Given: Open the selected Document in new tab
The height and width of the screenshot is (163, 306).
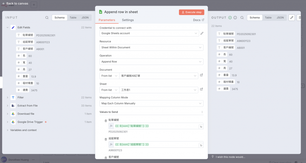Looking at the screenshot, I should 201,75.
